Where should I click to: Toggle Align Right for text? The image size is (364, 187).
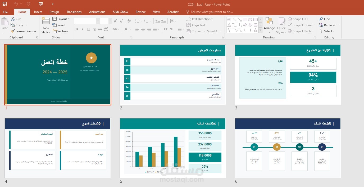coord(149,29)
